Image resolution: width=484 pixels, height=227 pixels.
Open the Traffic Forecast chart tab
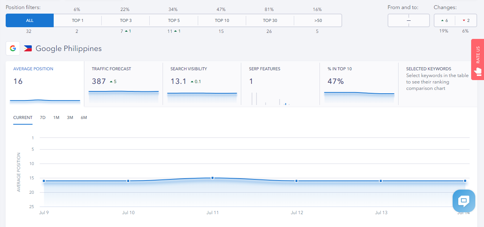pyautogui.click(x=123, y=83)
